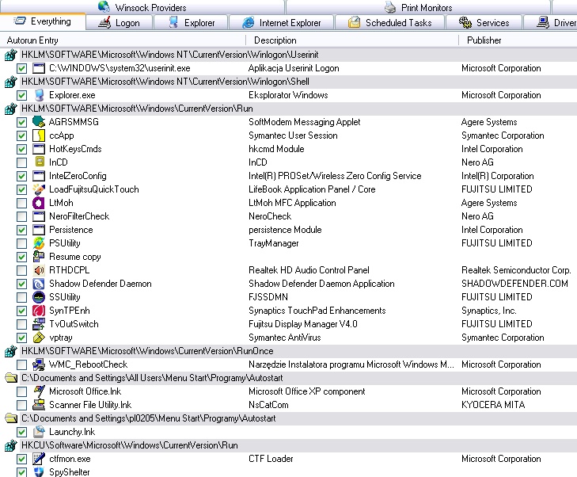
Task: Switch to the Explorer tab
Action: (191, 23)
